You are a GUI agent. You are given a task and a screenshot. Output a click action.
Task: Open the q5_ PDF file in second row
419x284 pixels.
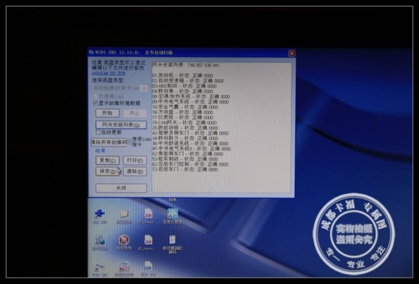click(x=148, y=239)
